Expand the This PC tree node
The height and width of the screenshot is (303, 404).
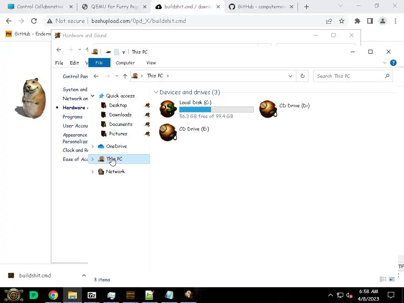coord(92,159)
